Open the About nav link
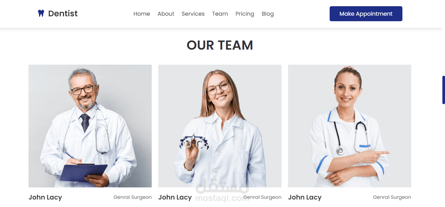Viewport: 445px width, 207px height. pyautogui.click(x=166, y=14)
